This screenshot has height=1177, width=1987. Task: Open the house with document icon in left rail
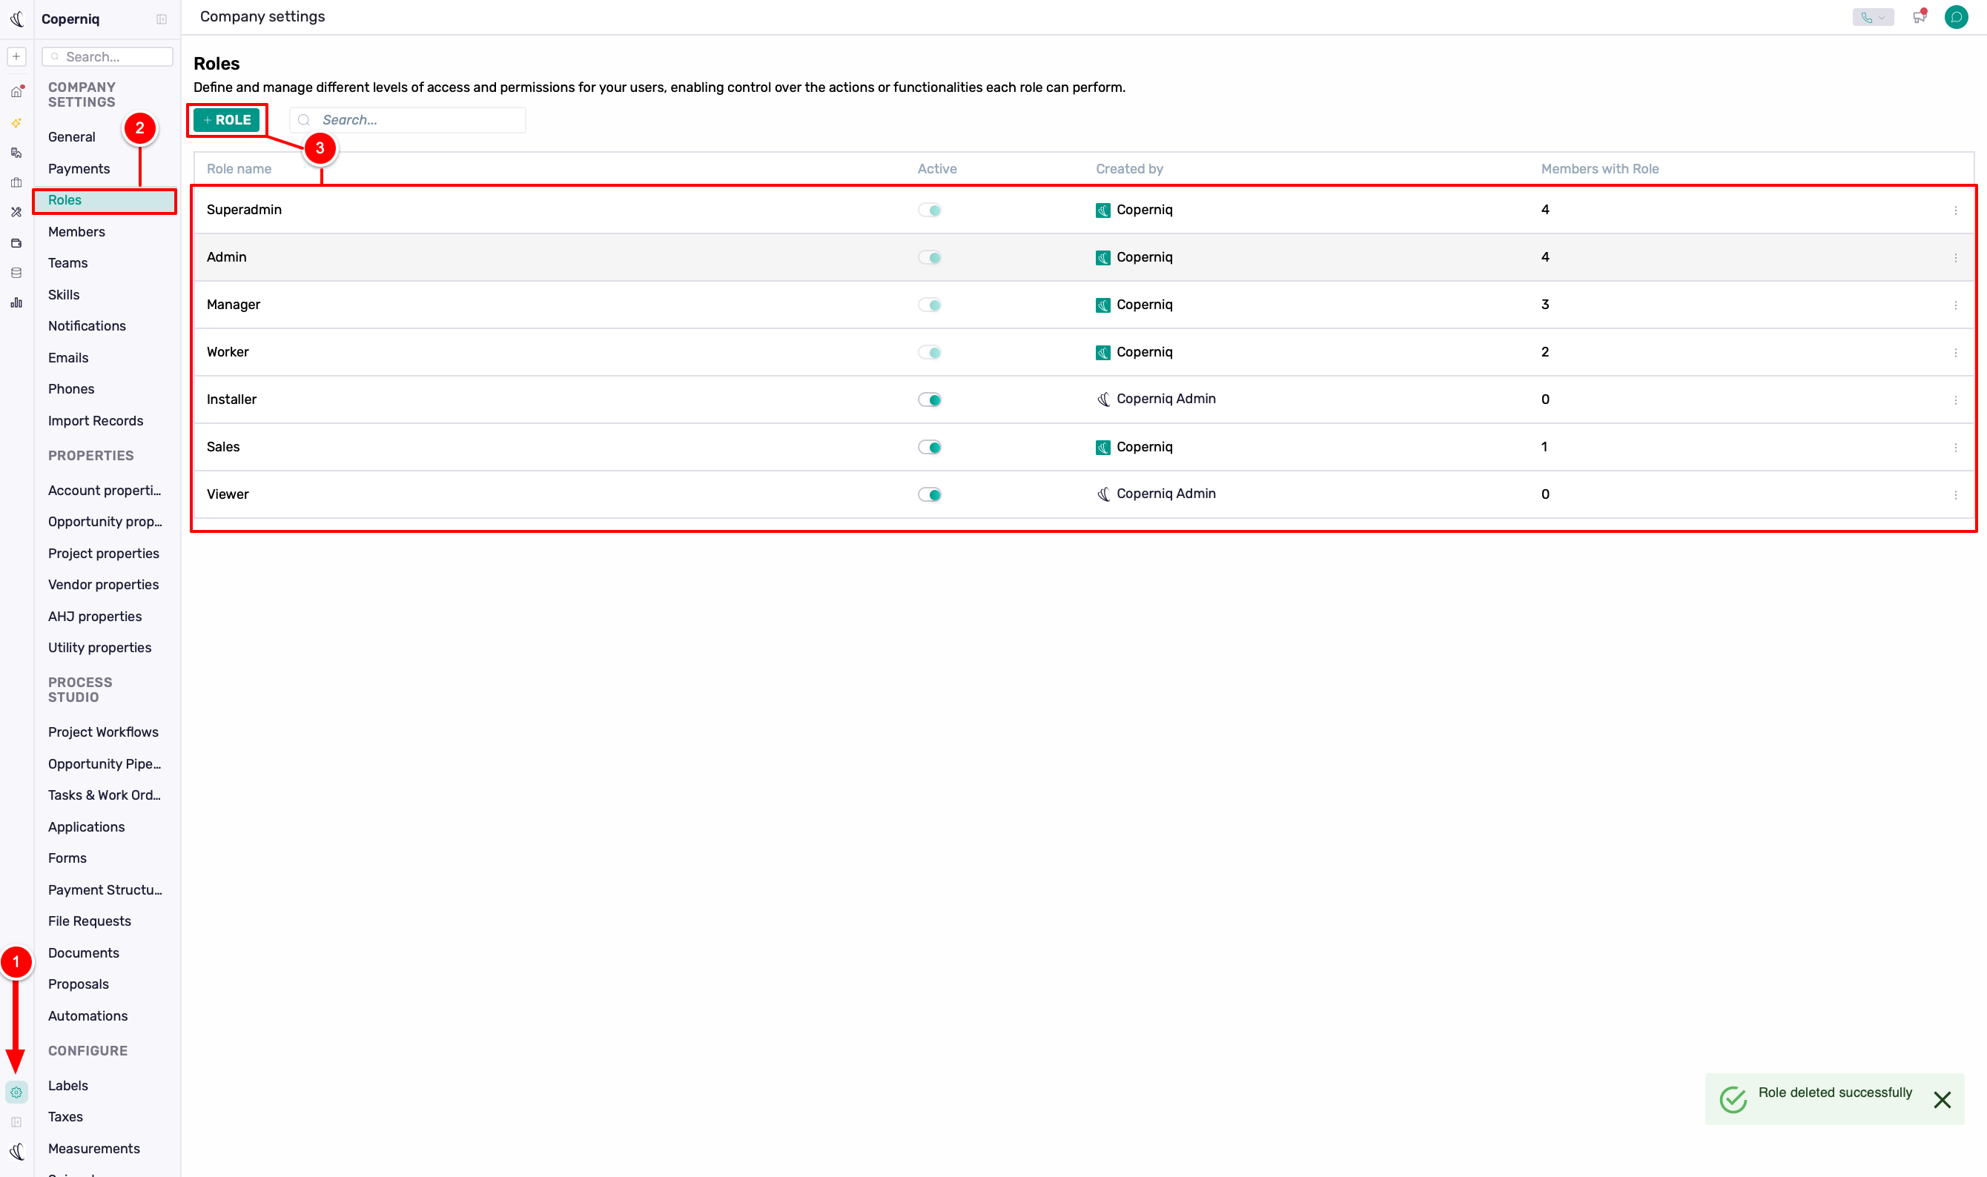pyautogui.click(x=16, y=153)
